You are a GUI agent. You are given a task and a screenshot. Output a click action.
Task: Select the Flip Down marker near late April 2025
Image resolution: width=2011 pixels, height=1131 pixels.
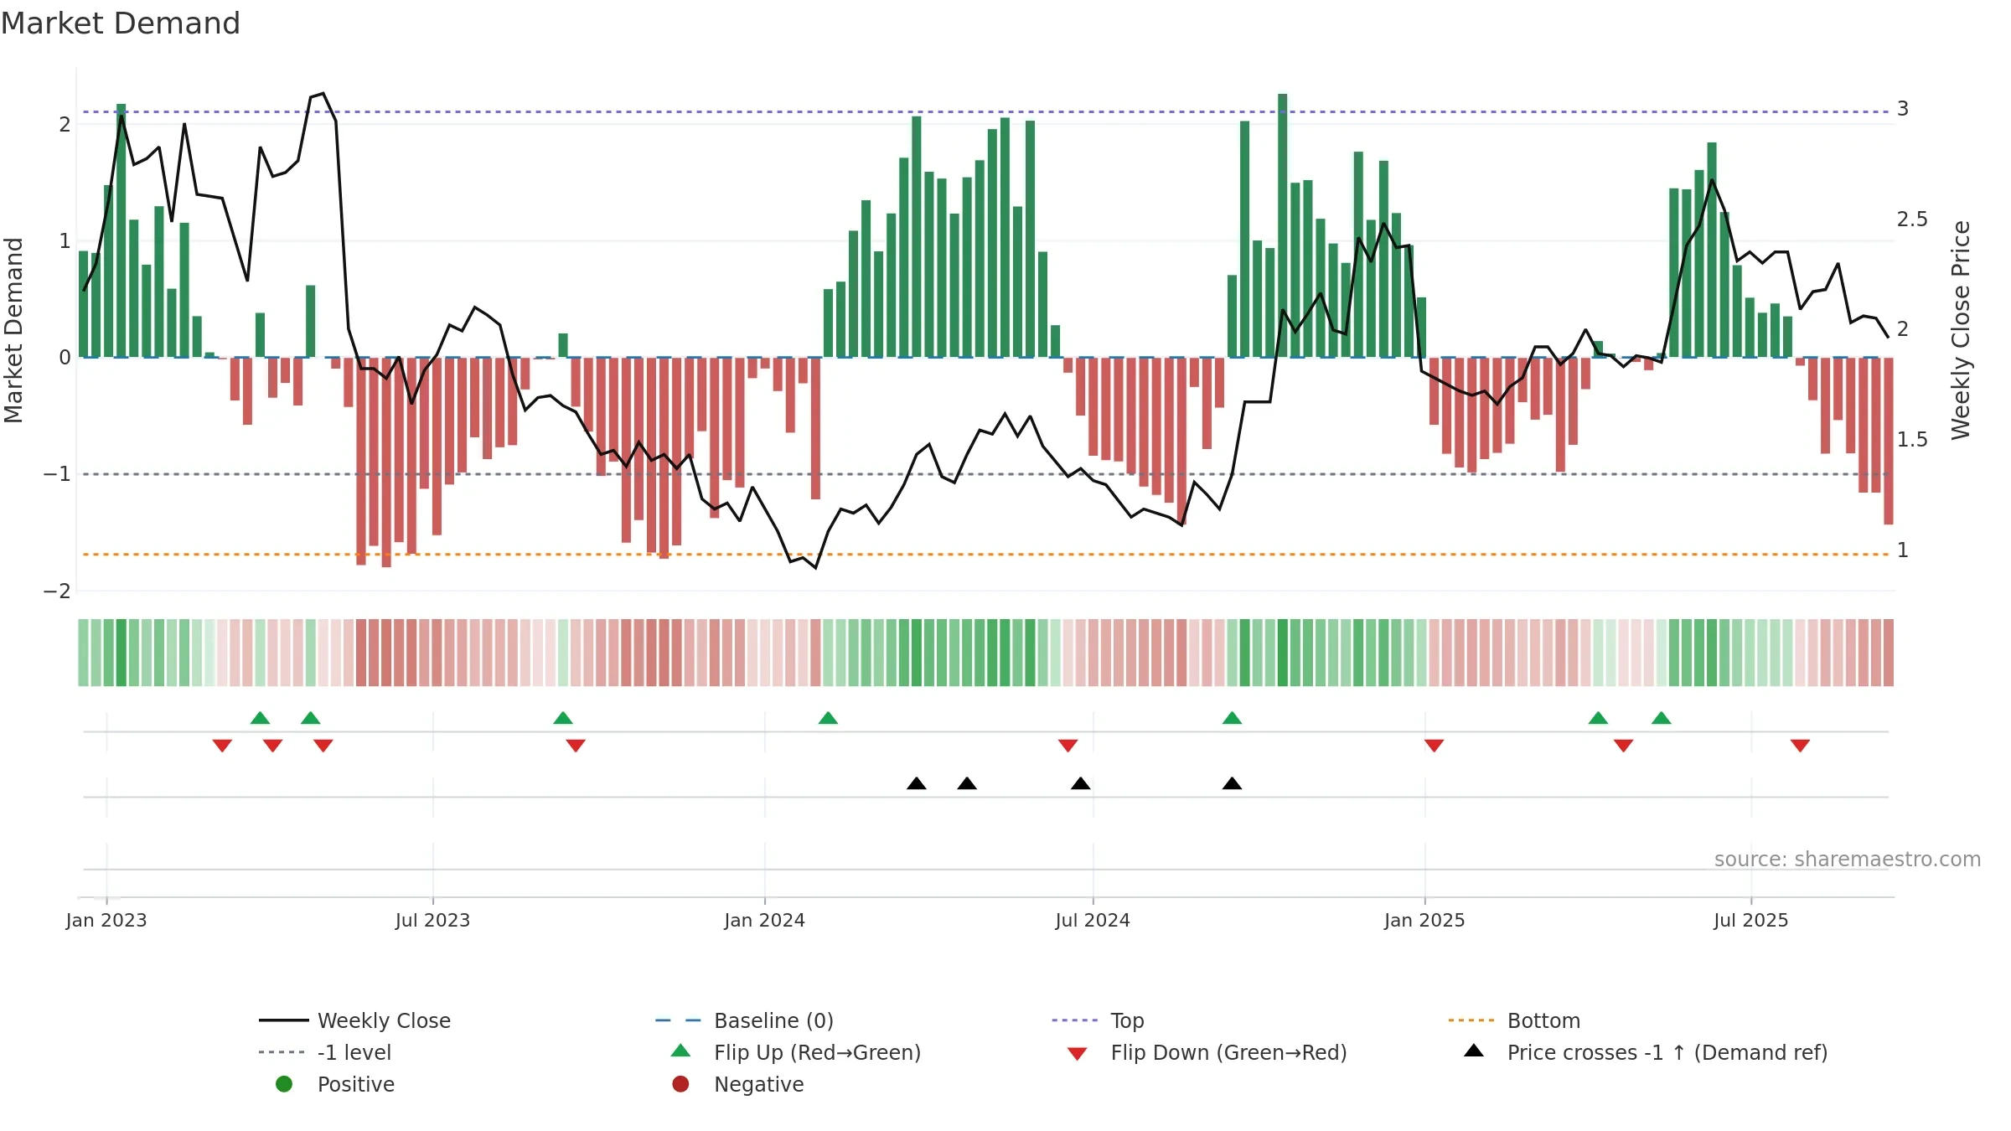tap(1623, 746)
